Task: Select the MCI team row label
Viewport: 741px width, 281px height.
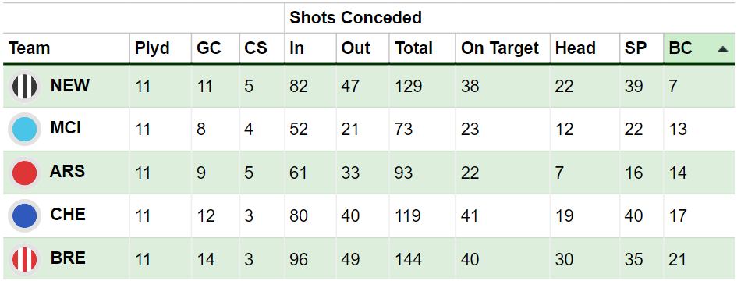Action: click(x=66, y=129)
